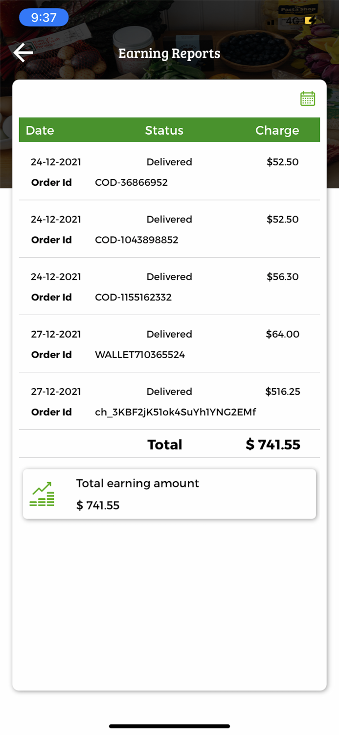Click the time display showing 9:37
The width and height of the screenshot is (339, 735).
[x=44, y=17]
